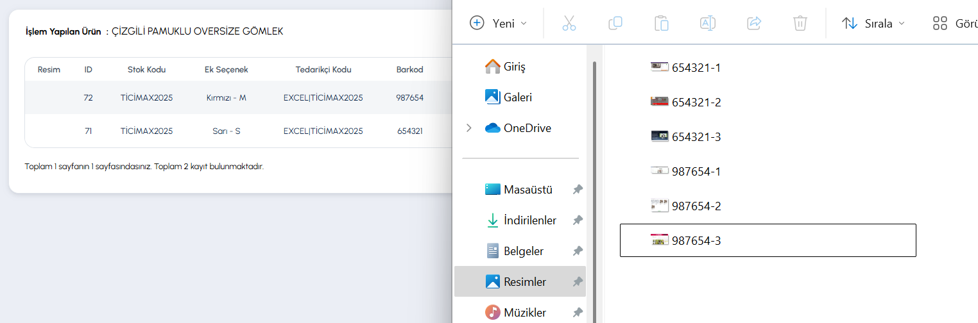Go to Giriş in navigation pane

506,67
